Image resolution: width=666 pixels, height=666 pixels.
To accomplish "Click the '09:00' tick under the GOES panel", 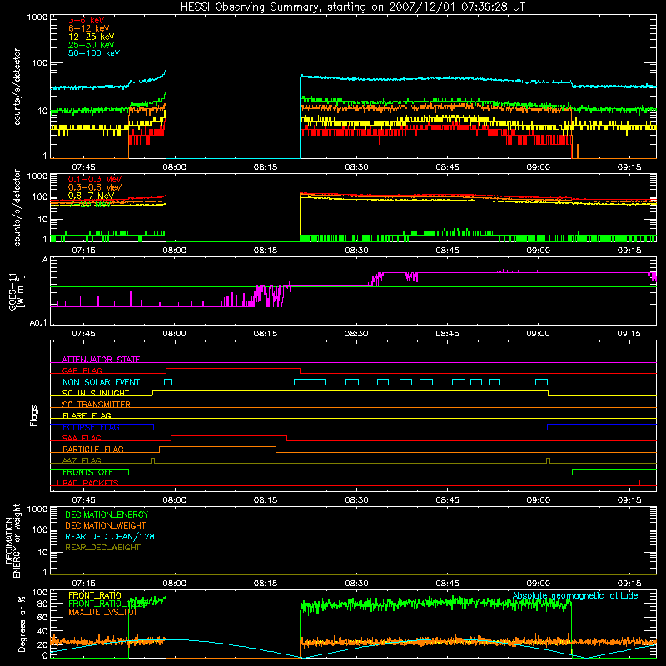I will [538, 334].
